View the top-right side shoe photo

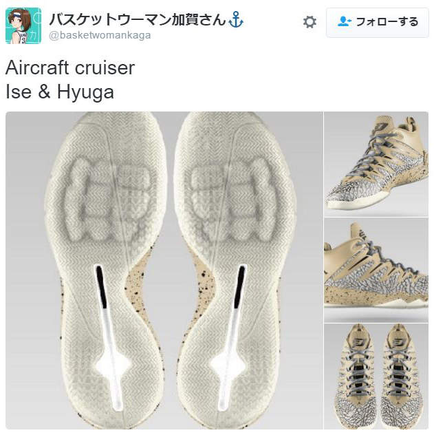pyautogui.click(x=376, y=165)
